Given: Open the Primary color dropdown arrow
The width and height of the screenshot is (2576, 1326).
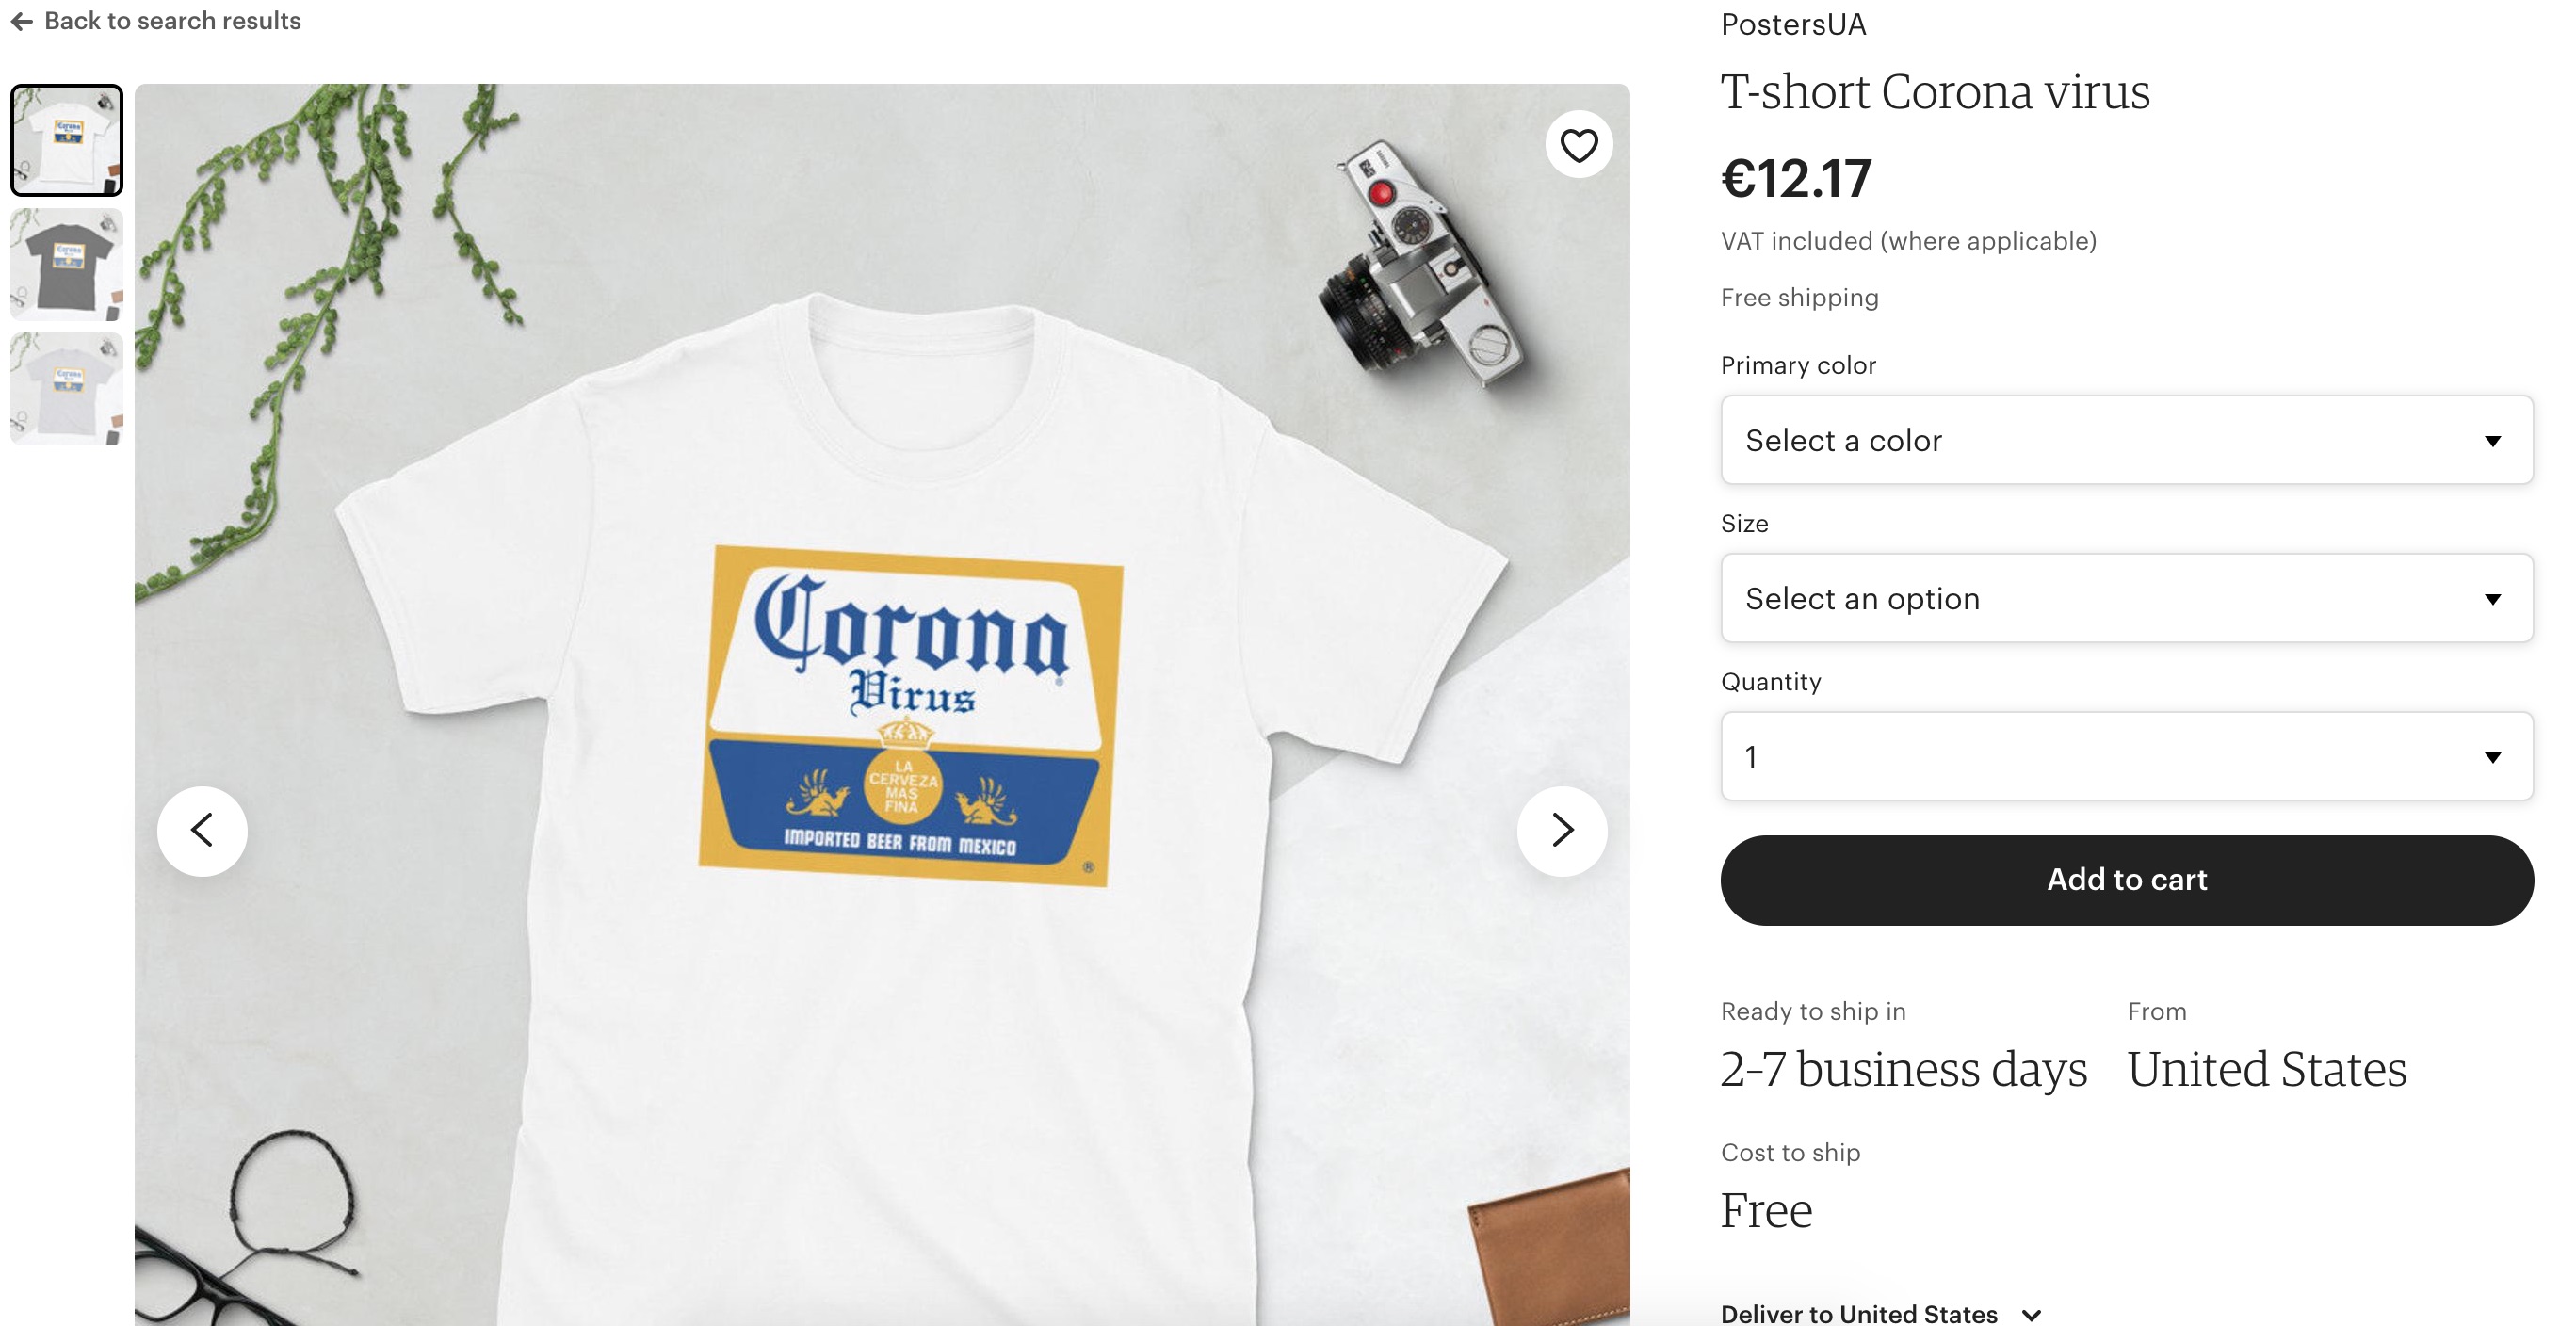Looking at the screenshot, I should coord(2492,441).
